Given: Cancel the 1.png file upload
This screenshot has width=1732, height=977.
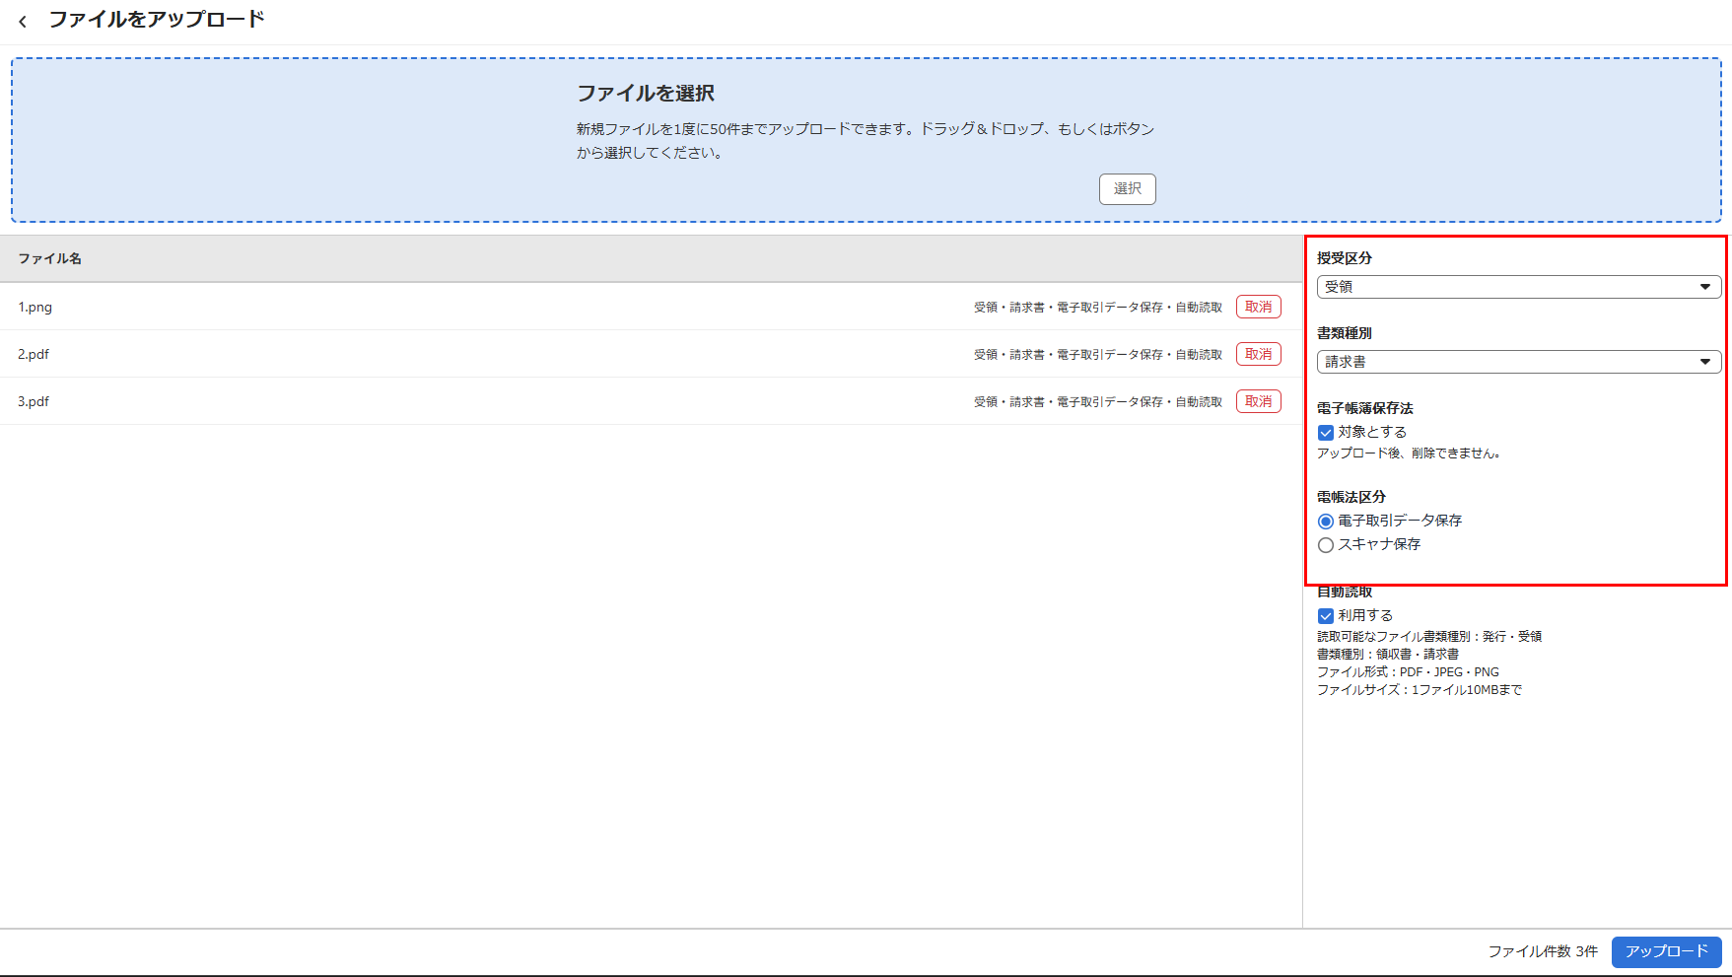Looking at the screenshot, I should click(x=1258, y=307).
